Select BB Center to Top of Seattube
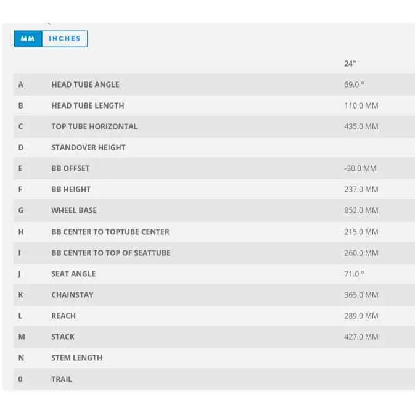The image size is (415, 415). tap(111, 253)
